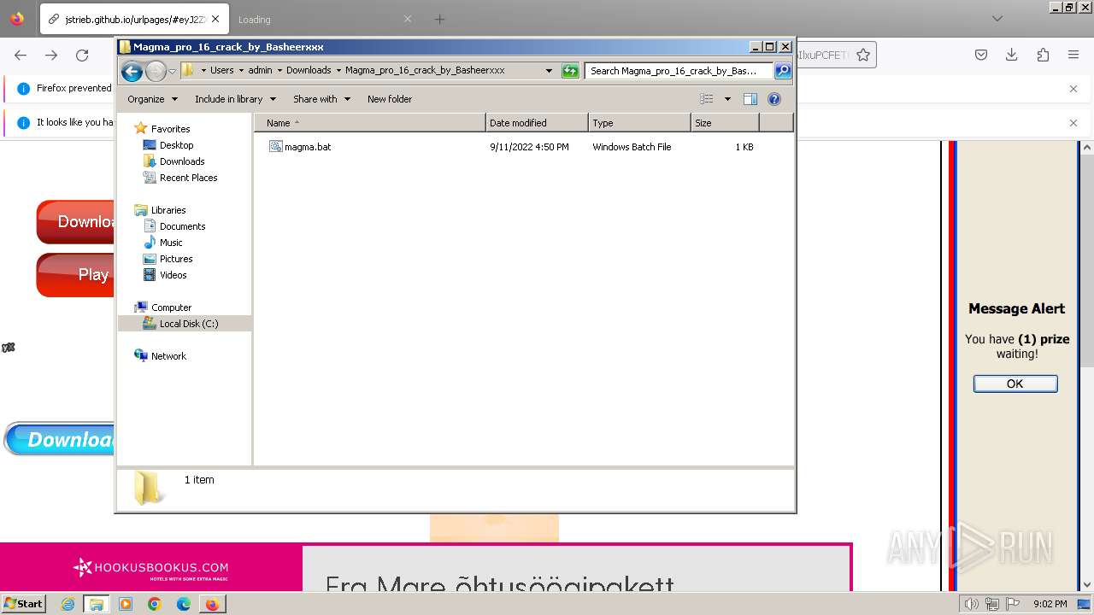Click page vertical scrollbar down arrow

[1087, 584]
